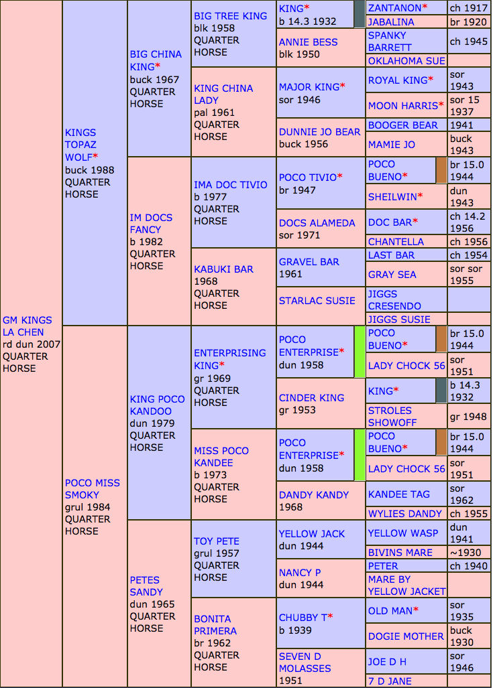Click green swatch in Enterprising King's sire cell

[359, 352]
